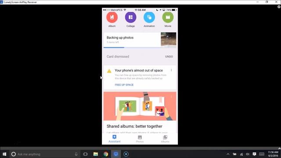Open the Backing up photos thumbnail

pos(168,40)
